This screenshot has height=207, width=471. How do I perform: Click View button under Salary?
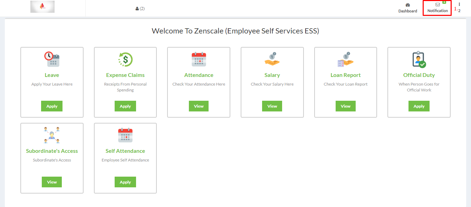coord(272,106)
